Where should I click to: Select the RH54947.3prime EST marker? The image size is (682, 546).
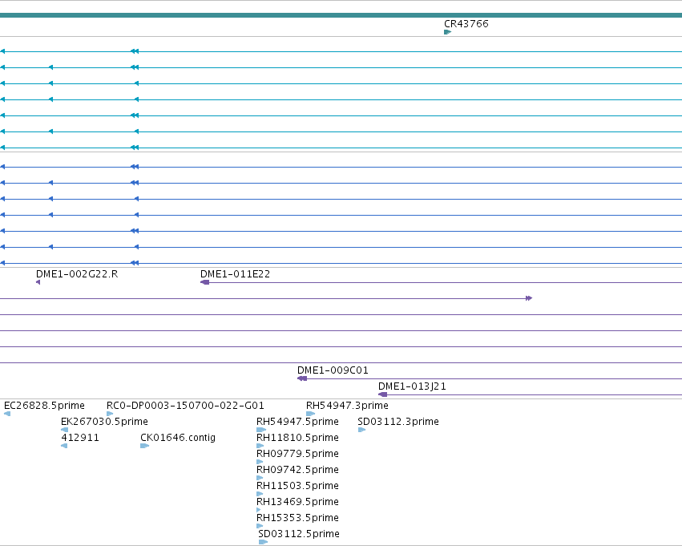[311, 414]
